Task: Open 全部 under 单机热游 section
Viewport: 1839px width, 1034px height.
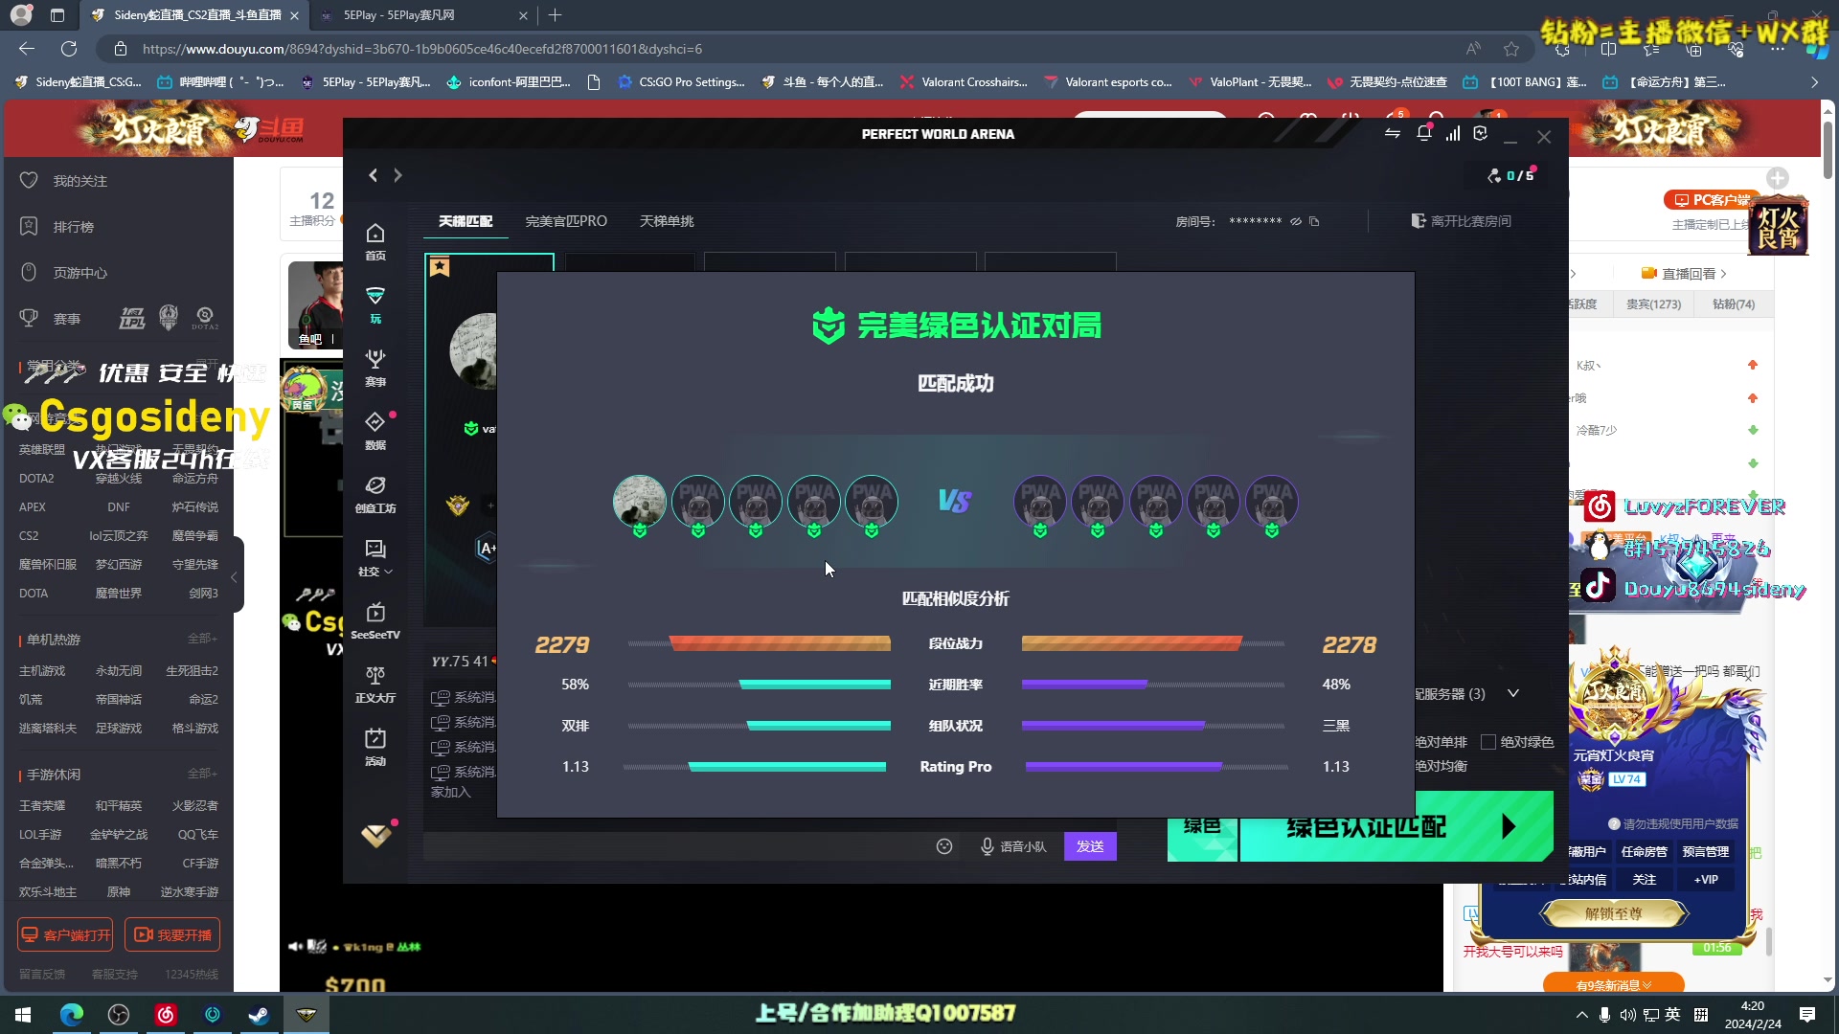Action: tap(202, 639)
